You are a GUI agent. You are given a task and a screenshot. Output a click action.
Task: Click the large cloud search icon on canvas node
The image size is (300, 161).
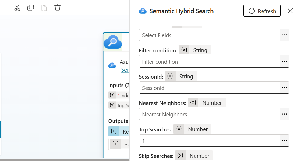tap(113, 42)
